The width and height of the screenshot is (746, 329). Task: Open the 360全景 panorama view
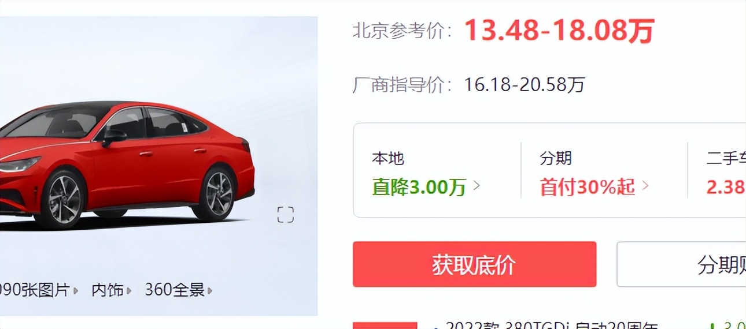(x=175, y=290)
